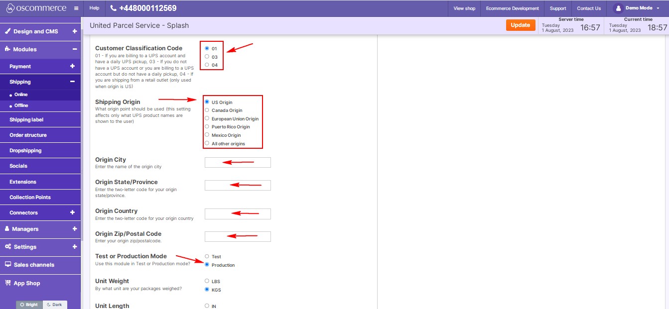
Task: Set unit weight to KGS
Action: click(x=207, y=290)
